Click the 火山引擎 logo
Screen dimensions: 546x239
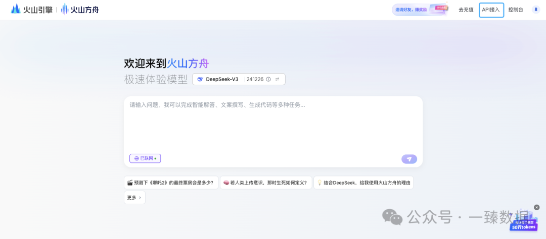coord(32,10)
